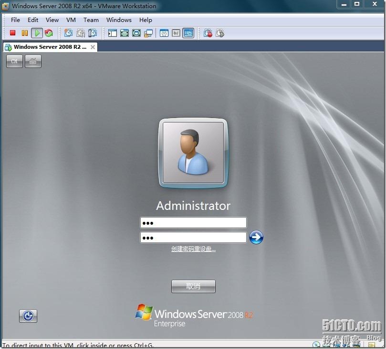The image size is (386, 349).
Task: Select the Administrator user picture
Action: tap(193, 153)
